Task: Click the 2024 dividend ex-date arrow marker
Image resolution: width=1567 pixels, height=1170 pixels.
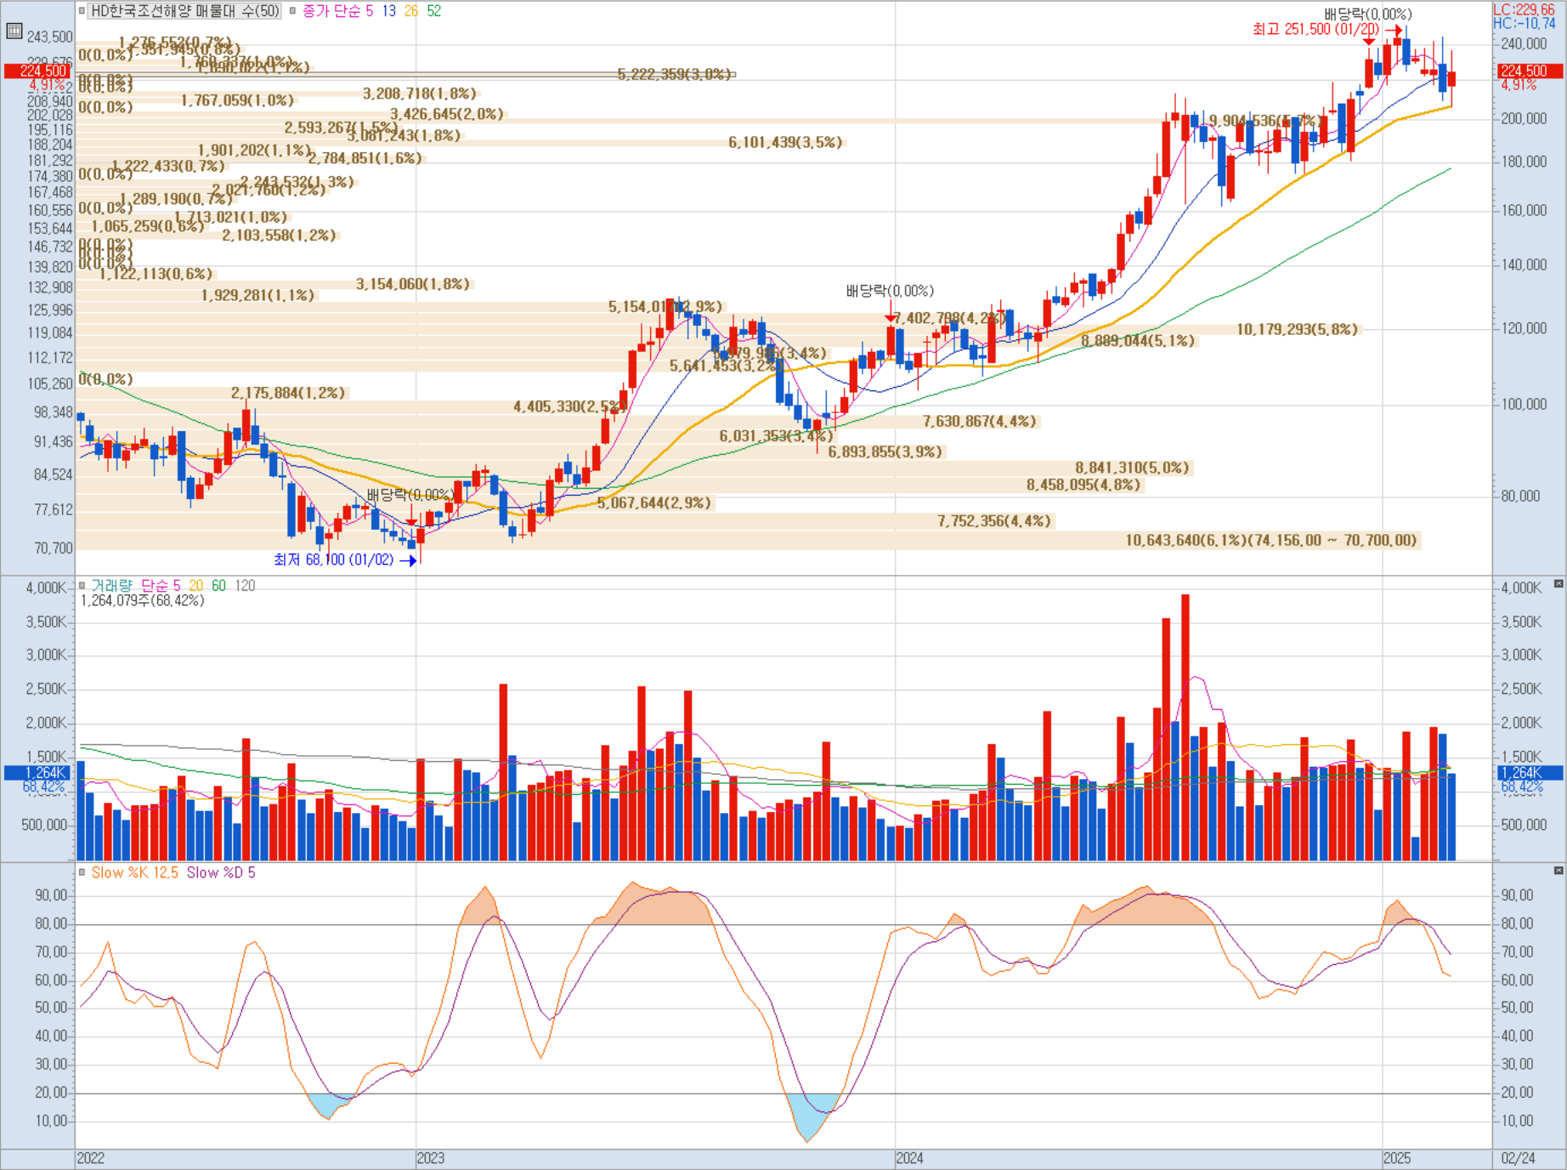Action: 890,312
